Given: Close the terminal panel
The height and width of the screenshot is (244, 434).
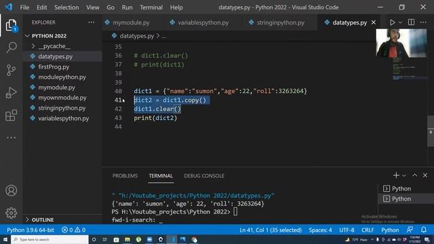Looking at the screenshot, I should coord(425,175).
